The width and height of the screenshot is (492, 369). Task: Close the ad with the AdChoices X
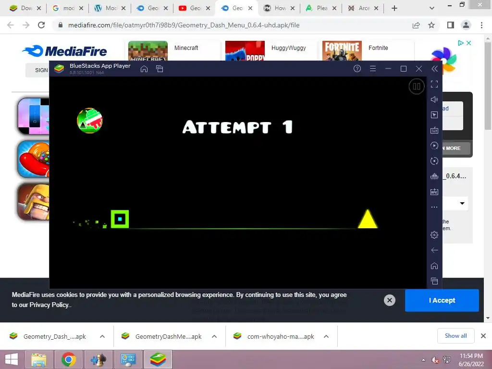[469, 43]
